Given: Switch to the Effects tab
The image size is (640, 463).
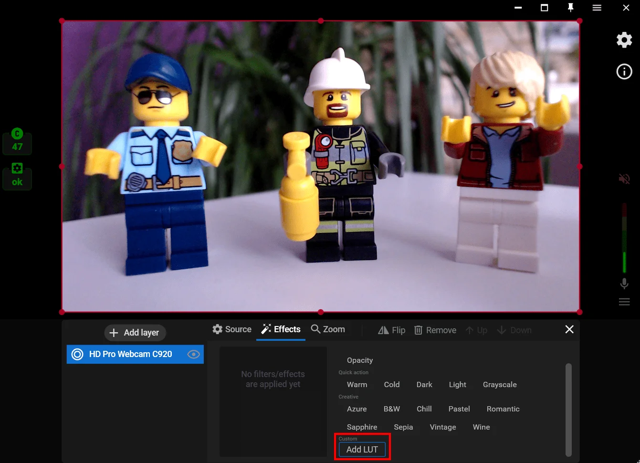Looking at the screenshot, I should [x=281, y=329].
